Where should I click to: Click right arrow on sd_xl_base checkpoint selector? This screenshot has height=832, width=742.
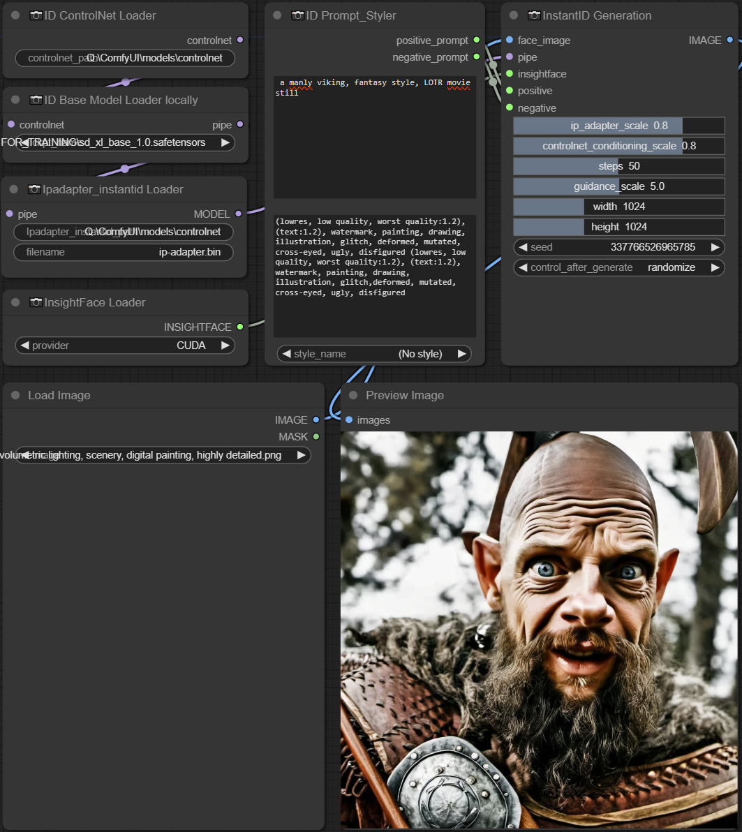pos(224,142)
